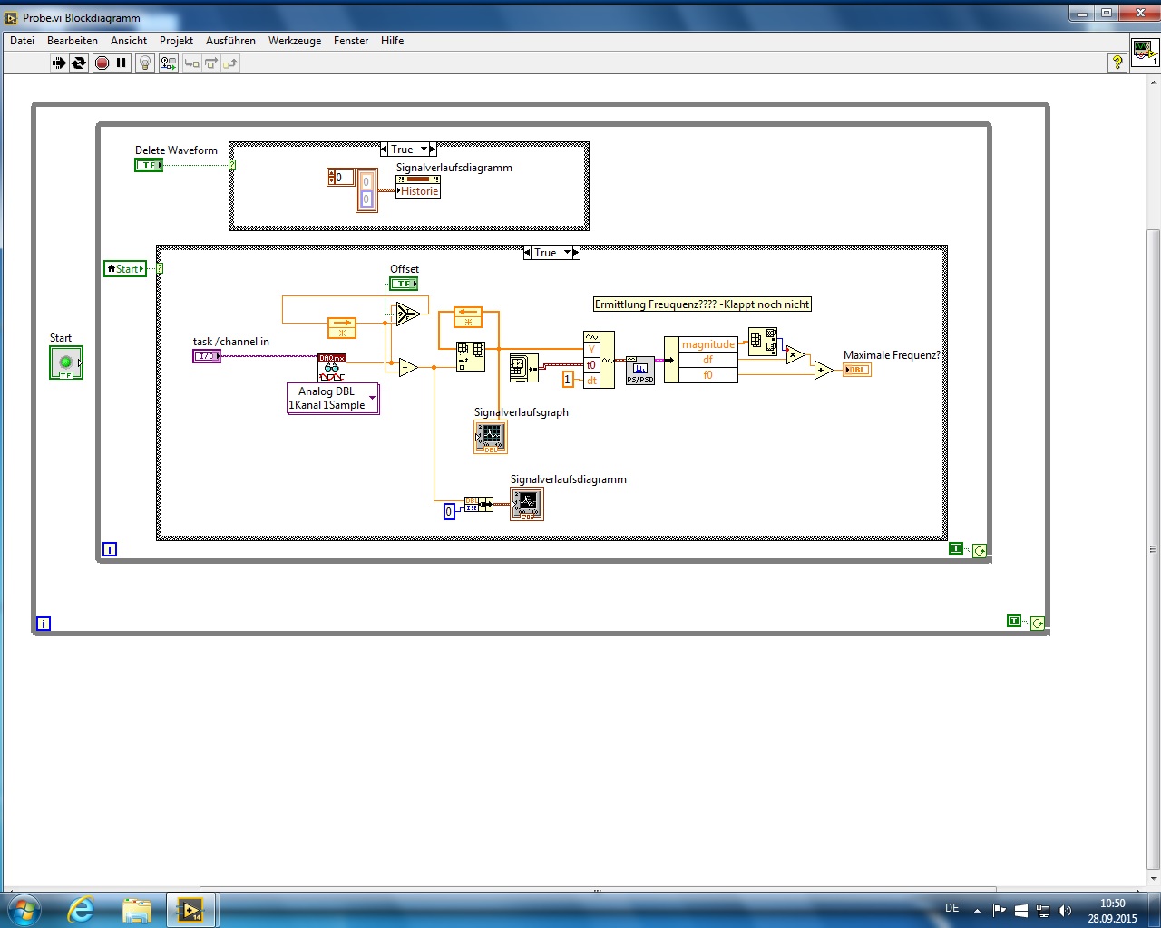Start Run Continuously from toolbar

pos(79,63)
